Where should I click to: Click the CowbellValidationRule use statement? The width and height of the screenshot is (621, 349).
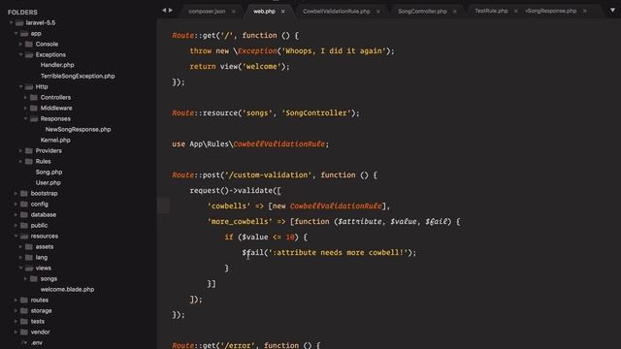point(250,144)
